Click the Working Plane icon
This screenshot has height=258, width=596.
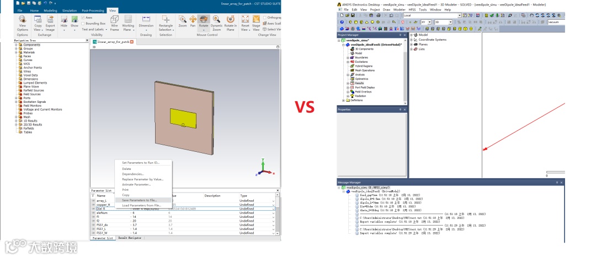click(x=128, y=19)
